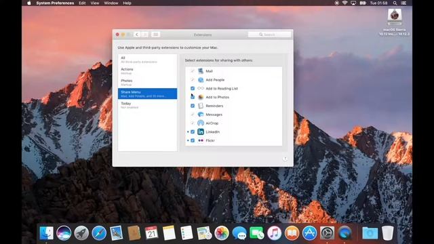The image size is (434, 244).
Task: Select the All extensions category
Action: pos(147,60)
